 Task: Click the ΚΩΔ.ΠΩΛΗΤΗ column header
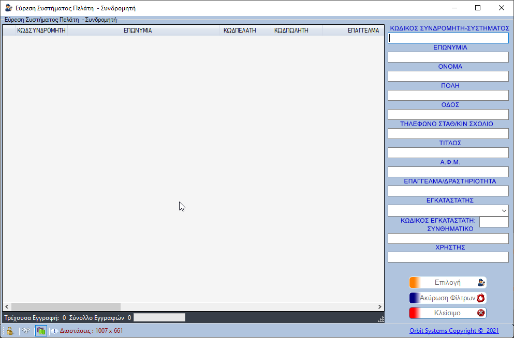tap(291, 30)
